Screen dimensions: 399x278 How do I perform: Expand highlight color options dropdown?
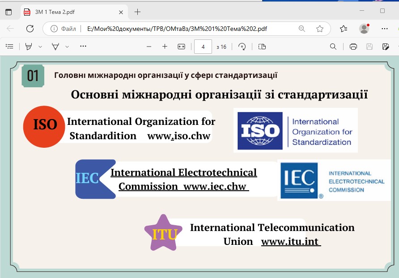(x=40, y=47)
